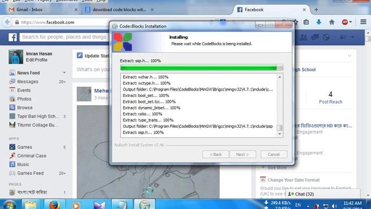
Task: Switch to download code blocks tab
Action: tap(119, 10)
